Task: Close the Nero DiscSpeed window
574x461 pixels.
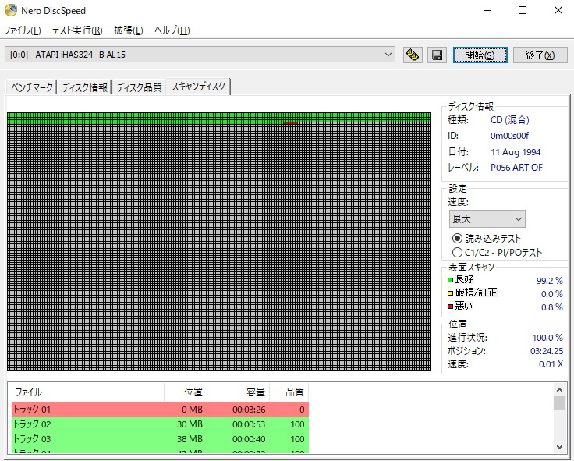Action: pyautogui.click(x=558, y=10)
